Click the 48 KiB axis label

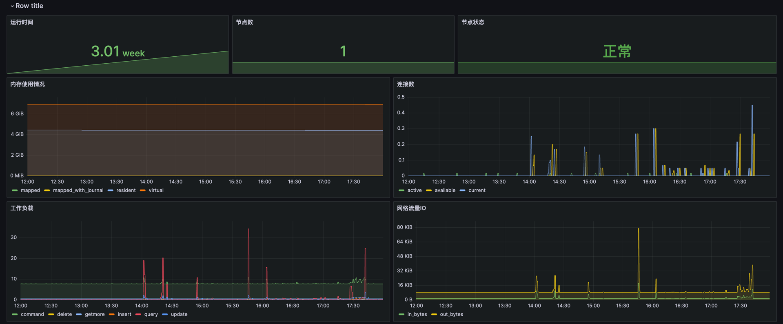point(404,256)
